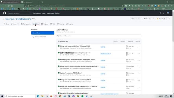Open more options for Merge branch '1.18.2' run
Viewport: 174px width, 98px height.
[139, 67]
